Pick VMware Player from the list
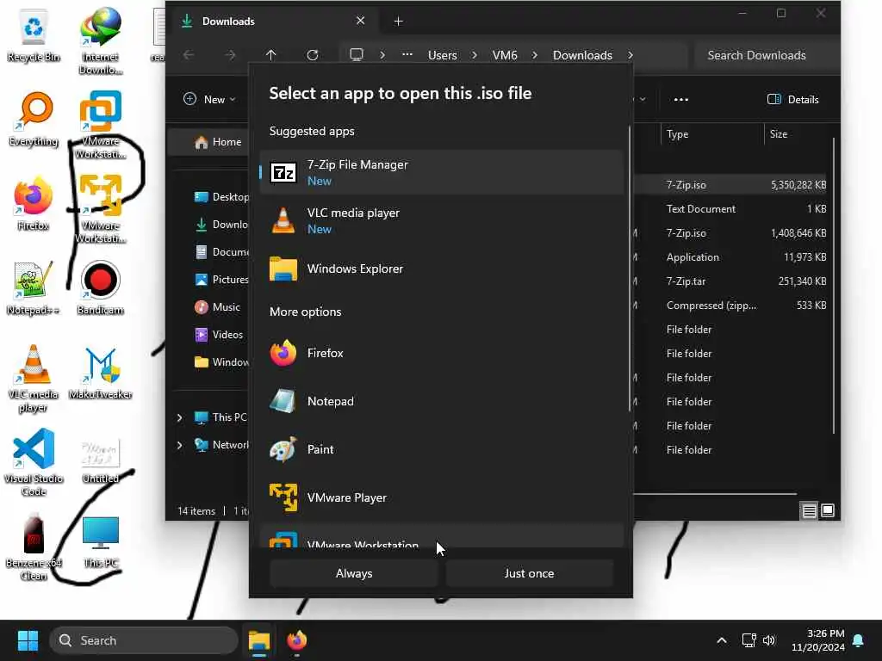Viewport: 882px width, 661px height. [x=442, y=497]
